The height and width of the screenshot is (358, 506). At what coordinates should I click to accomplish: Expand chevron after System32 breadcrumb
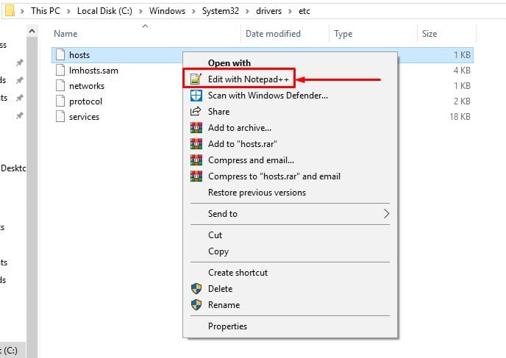coord(248,11)
